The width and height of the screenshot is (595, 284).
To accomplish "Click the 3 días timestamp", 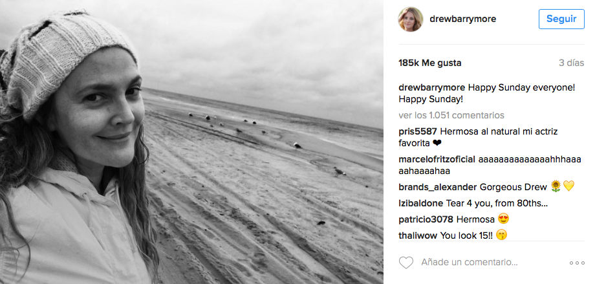I will (572, 63).
